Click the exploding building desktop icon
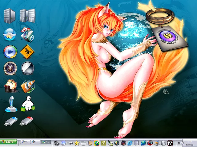 [10, 86]
